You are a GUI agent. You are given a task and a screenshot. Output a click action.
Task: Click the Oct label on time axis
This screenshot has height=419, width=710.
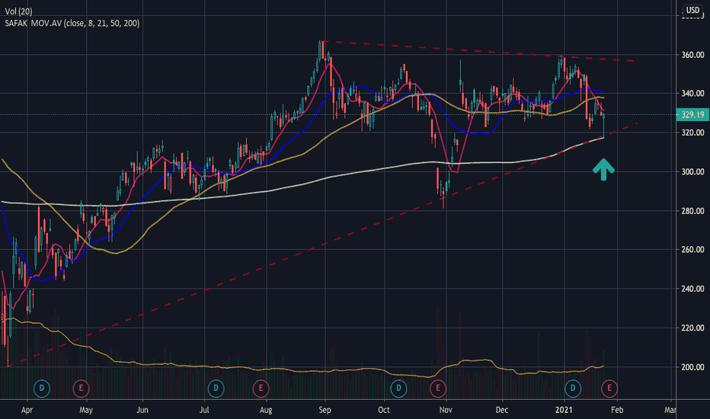point(383,410)
